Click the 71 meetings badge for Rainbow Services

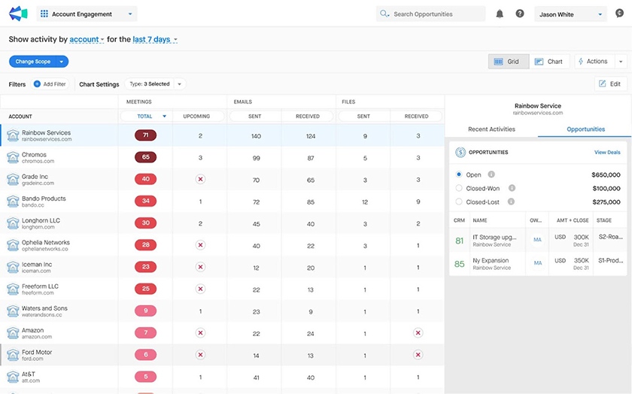(x=145, y=135)
